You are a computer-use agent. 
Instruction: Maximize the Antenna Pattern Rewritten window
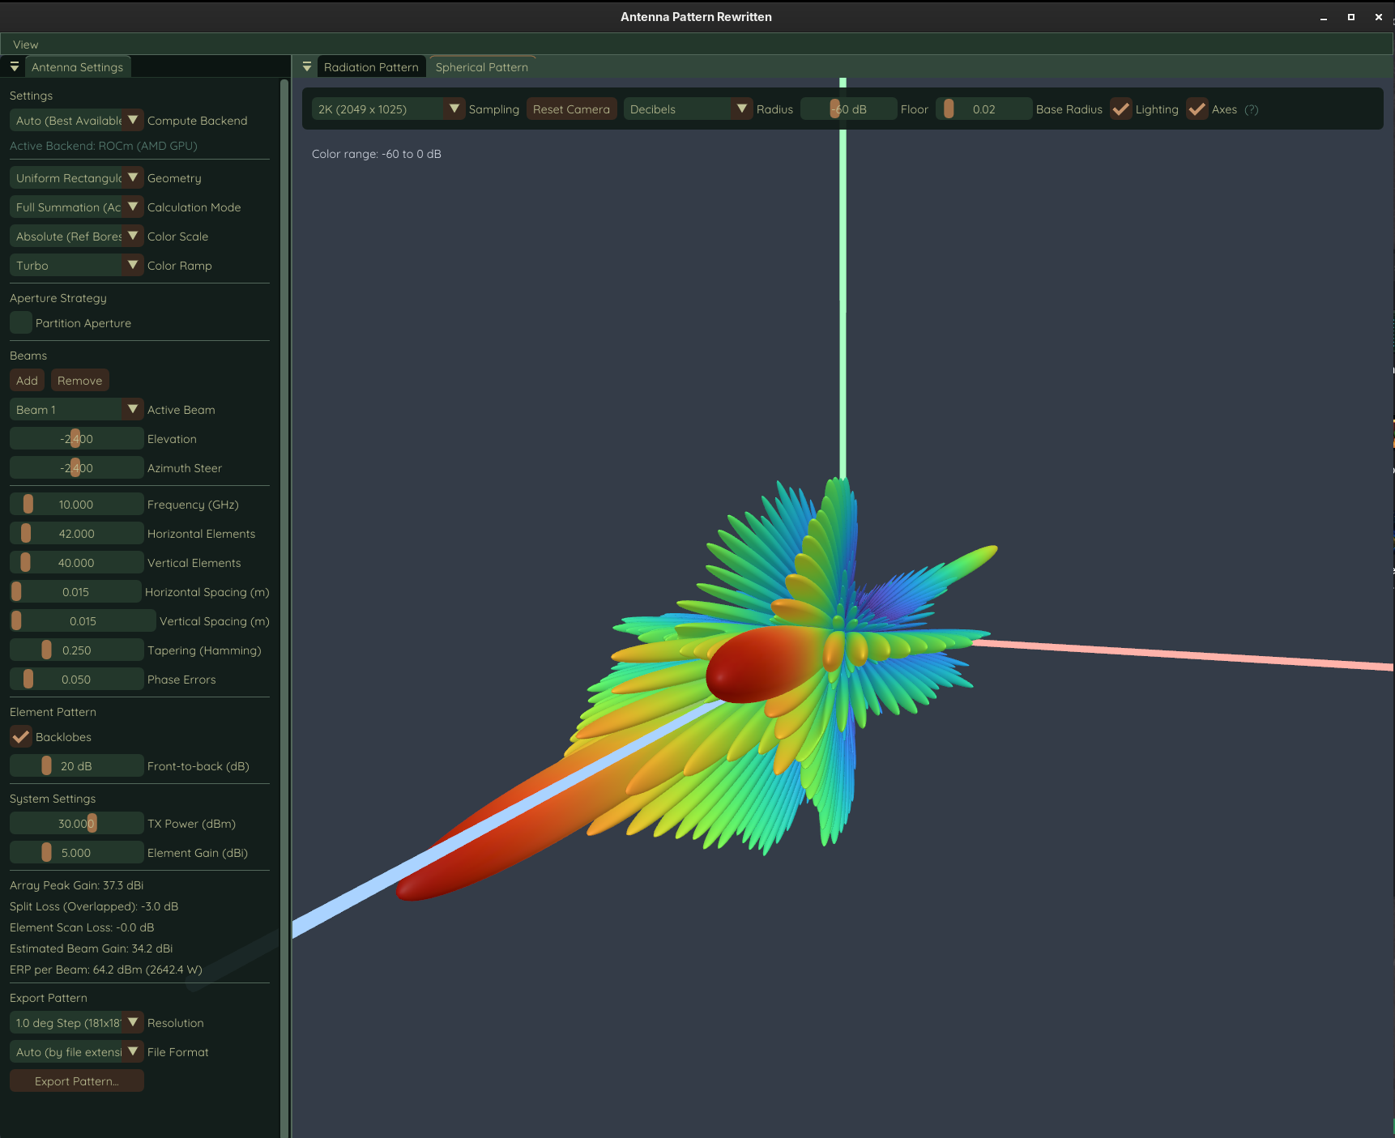pos(1351,17)
